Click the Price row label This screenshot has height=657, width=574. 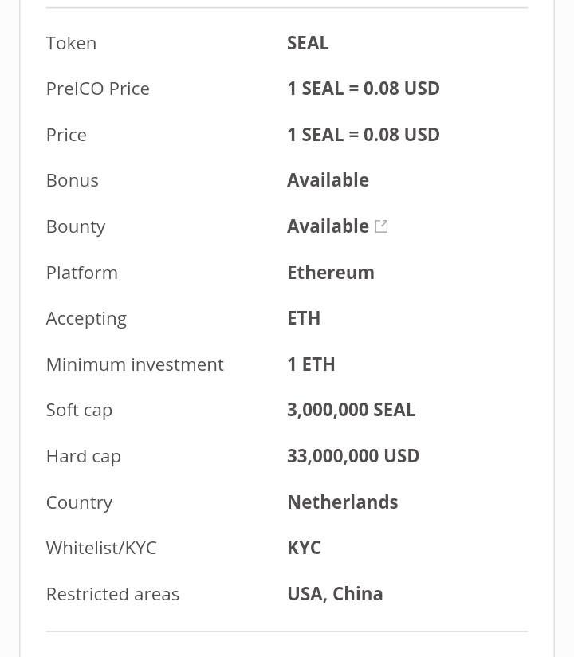point(66,135)
